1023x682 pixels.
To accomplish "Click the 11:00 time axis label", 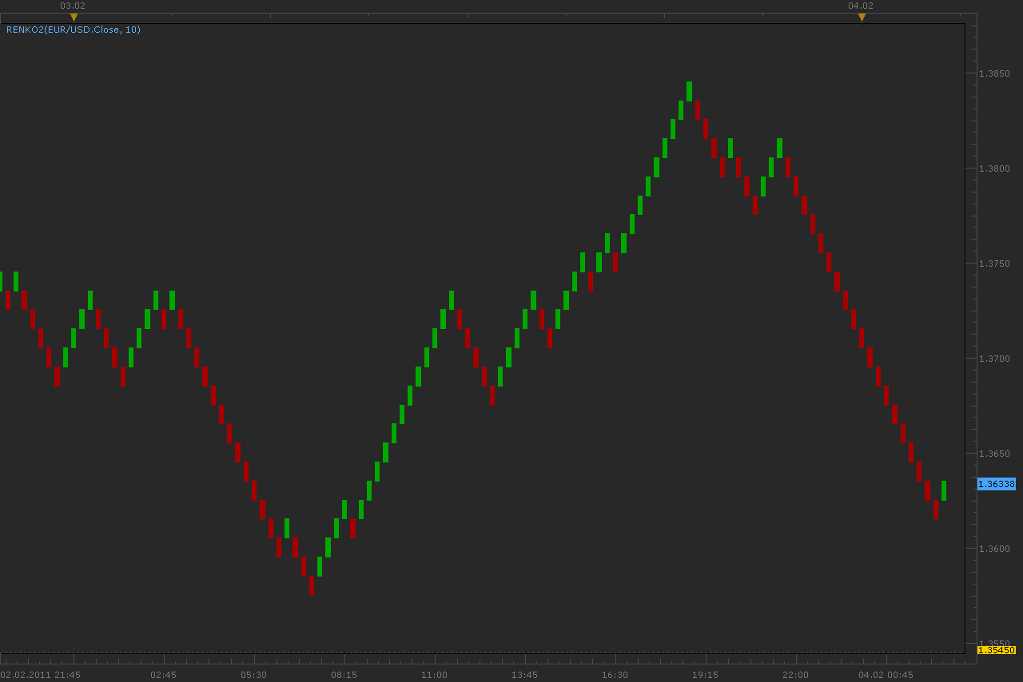I will (x=434, y=675).
